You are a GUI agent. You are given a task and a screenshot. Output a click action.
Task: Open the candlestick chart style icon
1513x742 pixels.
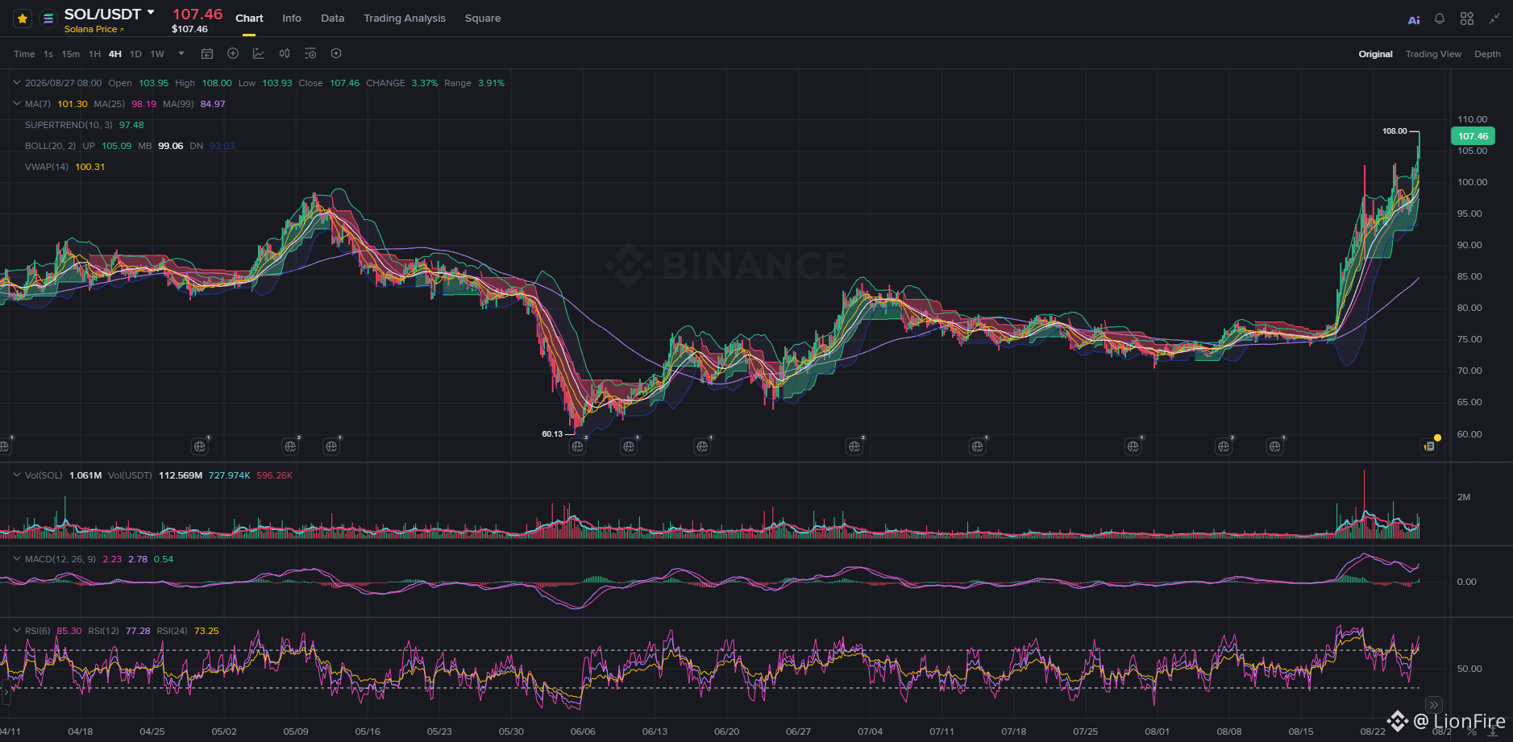[285, 54]
